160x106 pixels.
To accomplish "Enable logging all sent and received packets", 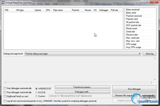I will pos(5,101).
